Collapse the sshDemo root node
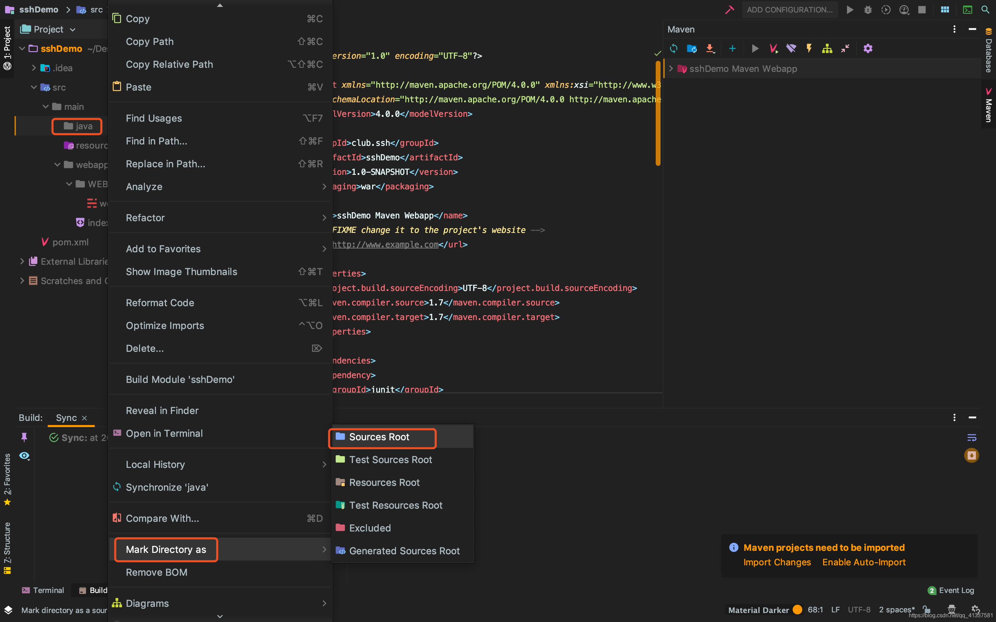 (22, 48)
